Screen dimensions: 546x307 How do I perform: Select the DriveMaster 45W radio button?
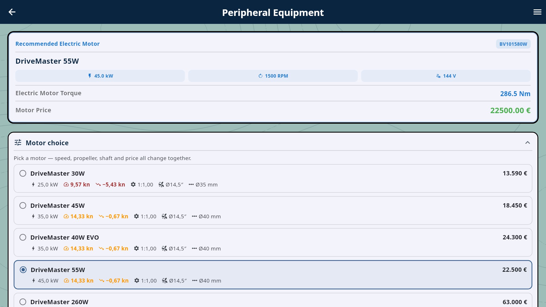[23, 206]
